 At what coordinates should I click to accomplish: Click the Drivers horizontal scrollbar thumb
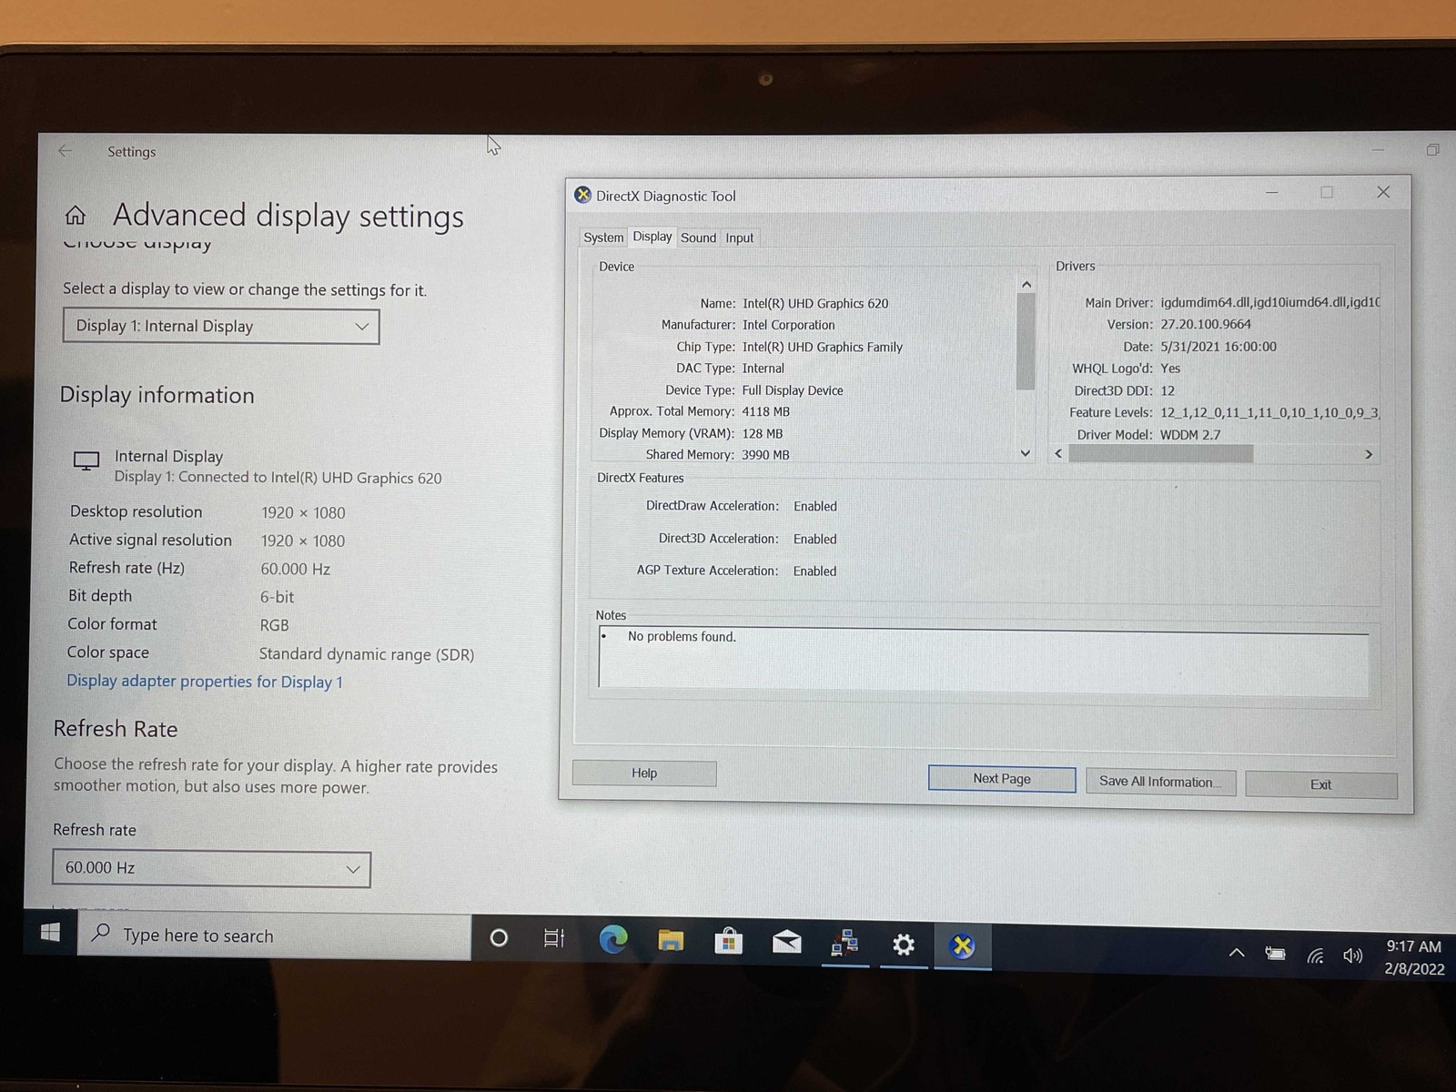tap(1161, 454)
